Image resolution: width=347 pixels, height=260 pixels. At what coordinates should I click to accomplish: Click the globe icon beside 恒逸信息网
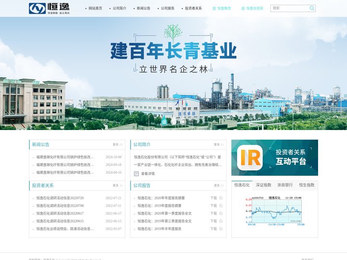click(x=243, y=8)
